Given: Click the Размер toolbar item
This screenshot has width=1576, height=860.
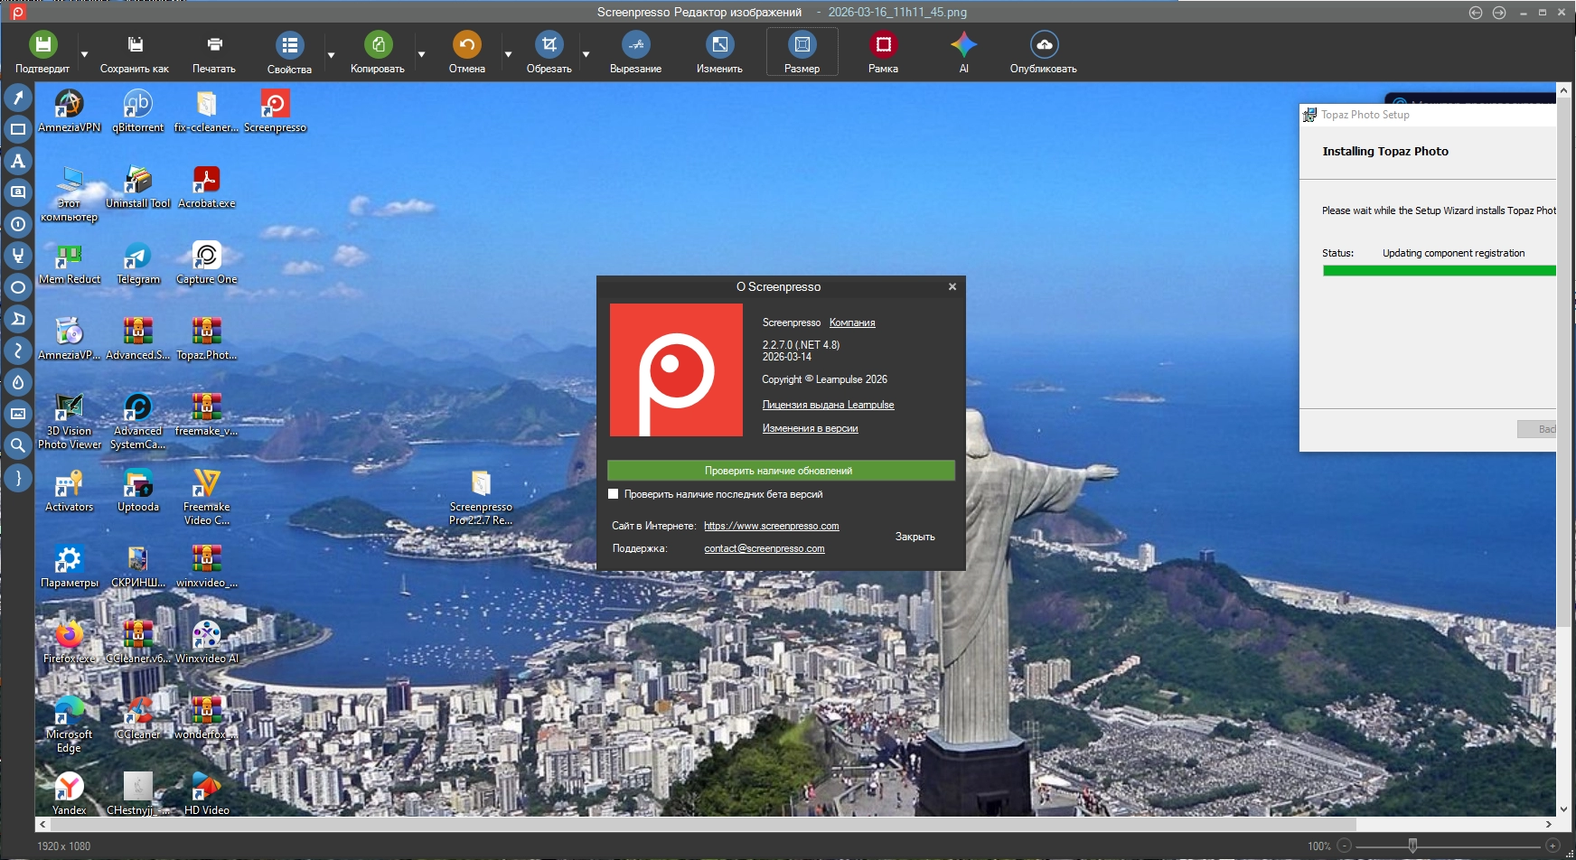Looking at the screenshot, I should coord(802,52).
